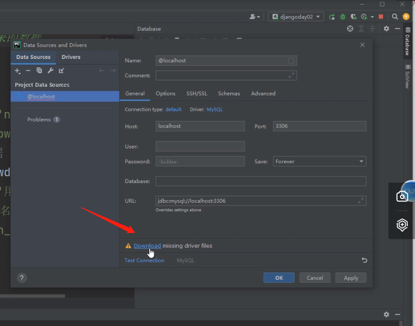Remove selected data source with minus icon
415x326 pixels.
point(28,71)
